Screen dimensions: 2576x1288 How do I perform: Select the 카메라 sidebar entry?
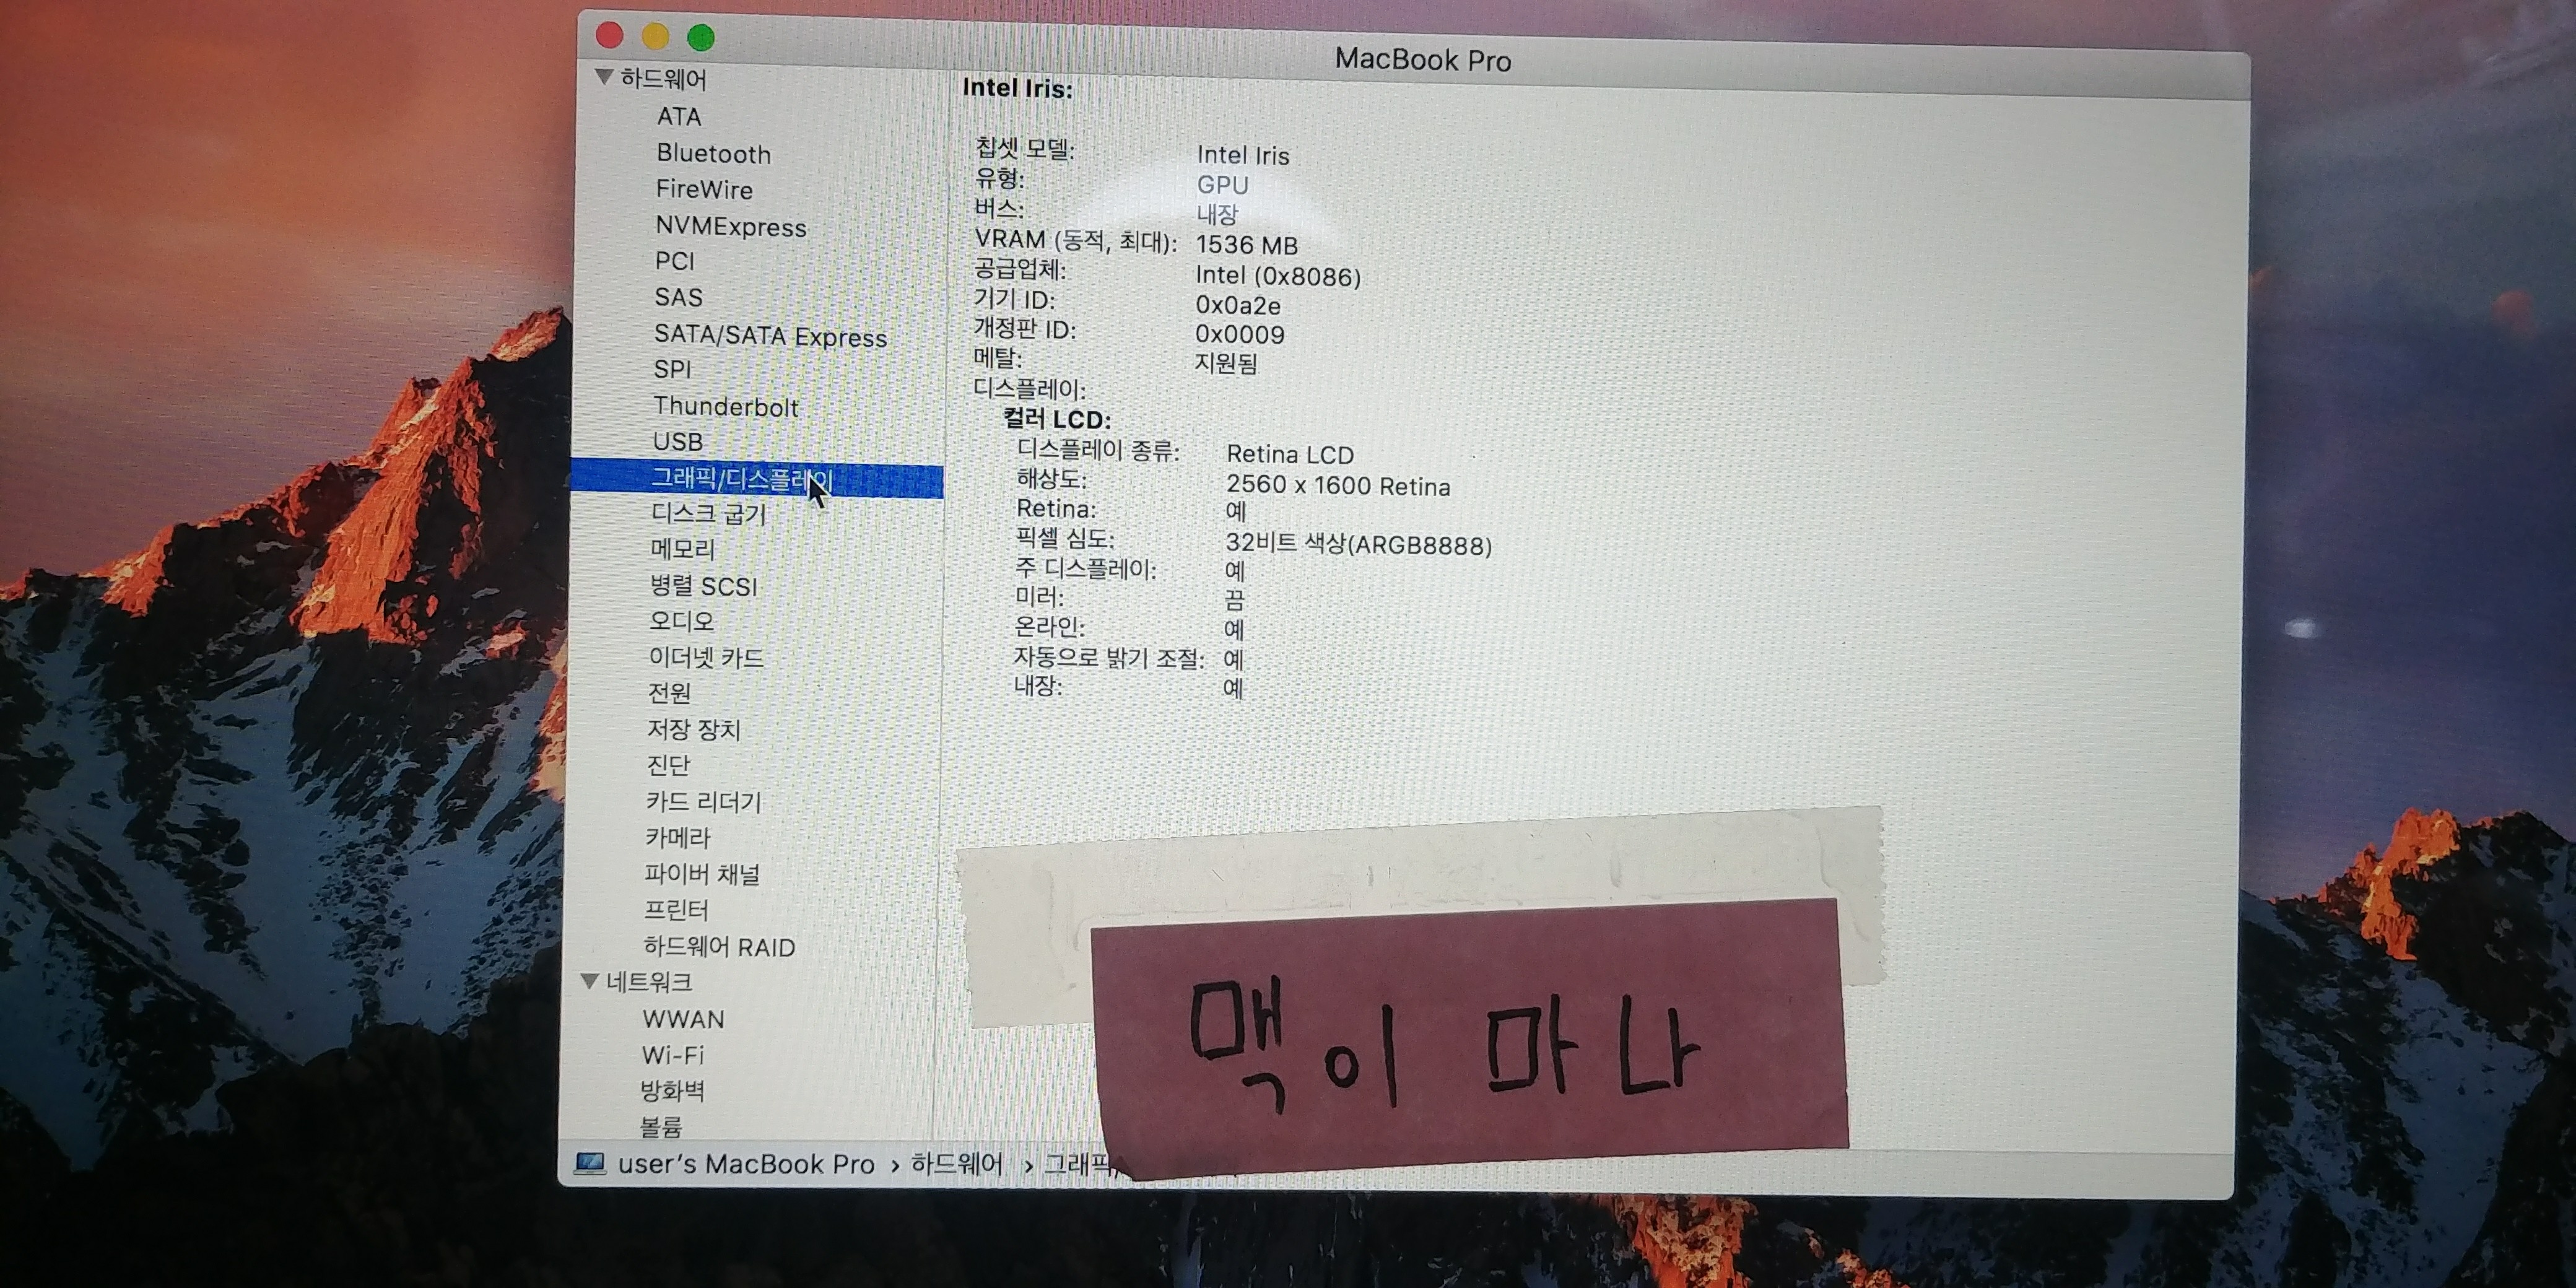(x=677, y=837)
